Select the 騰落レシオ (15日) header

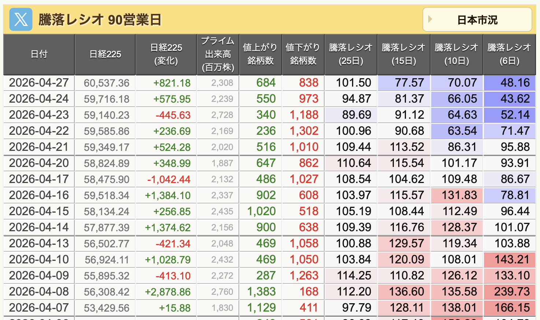[x=403, y=54]
